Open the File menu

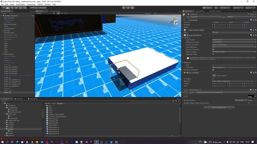2,4
